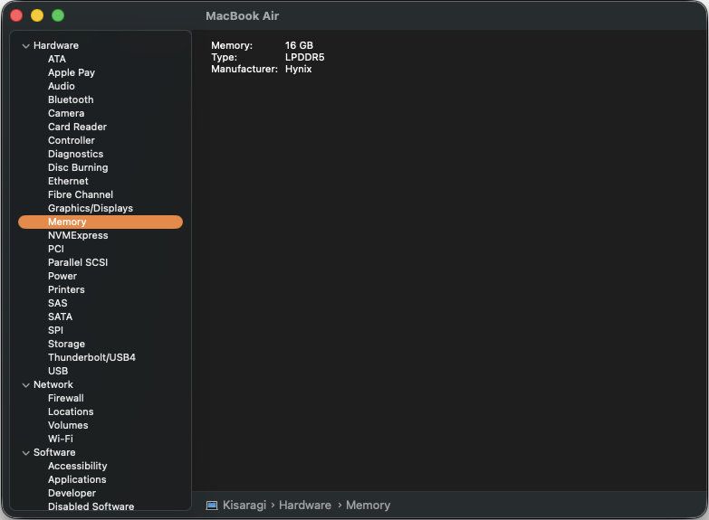Collapse the Hardware section chevron
Viewport: 709px width, 520px height.
26,45
